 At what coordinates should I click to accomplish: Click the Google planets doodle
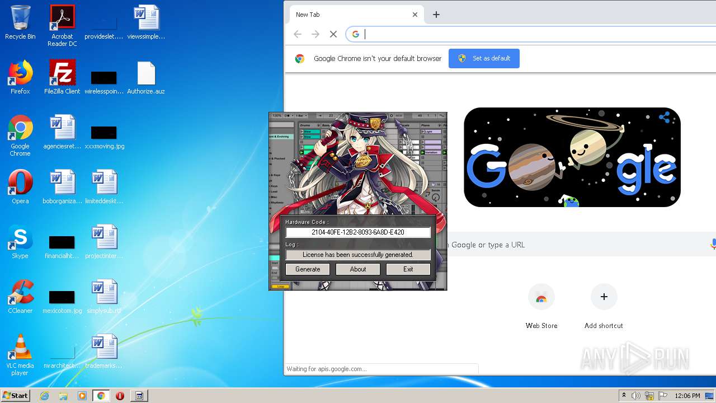[x=572, y=157]
